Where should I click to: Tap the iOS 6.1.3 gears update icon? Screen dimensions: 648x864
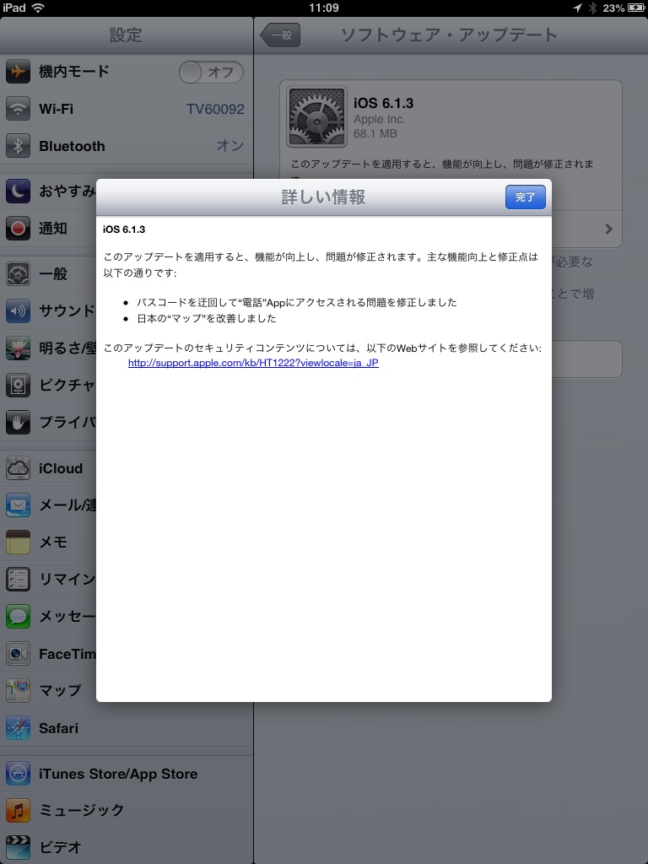coord(317,116)
